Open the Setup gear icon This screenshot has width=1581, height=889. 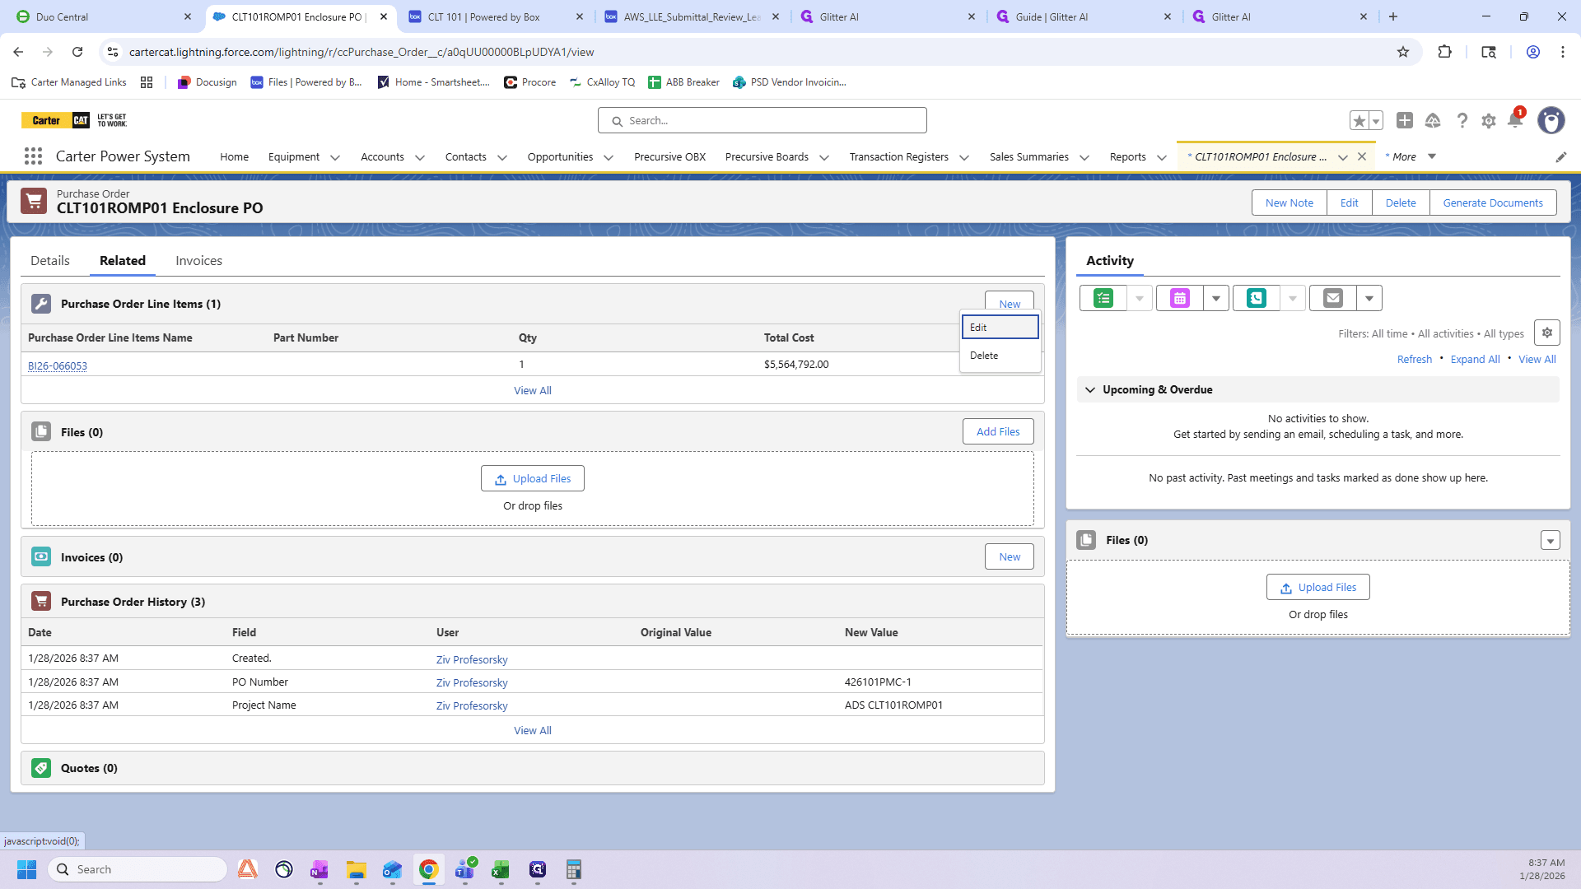pos(1489,121)
